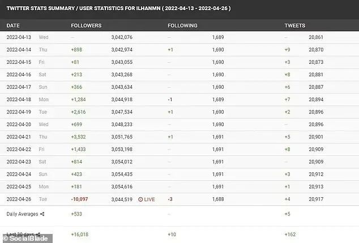Click the -10,097 follower loss value
This screenshot has height=243, width=359.
coord(79,199)
